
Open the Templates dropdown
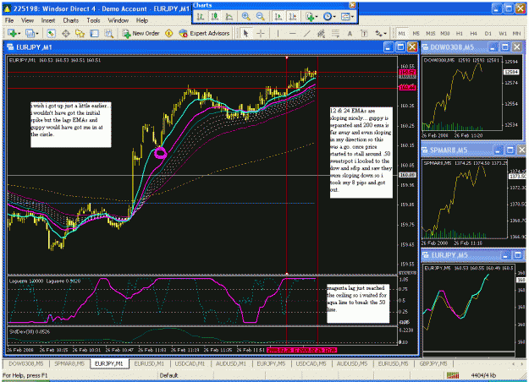[347, 16]
